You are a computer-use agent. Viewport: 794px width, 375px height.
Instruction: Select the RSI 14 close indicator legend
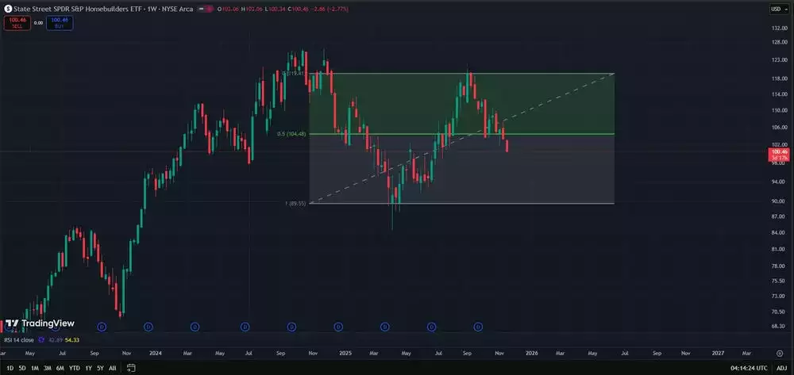coord(20,340)
